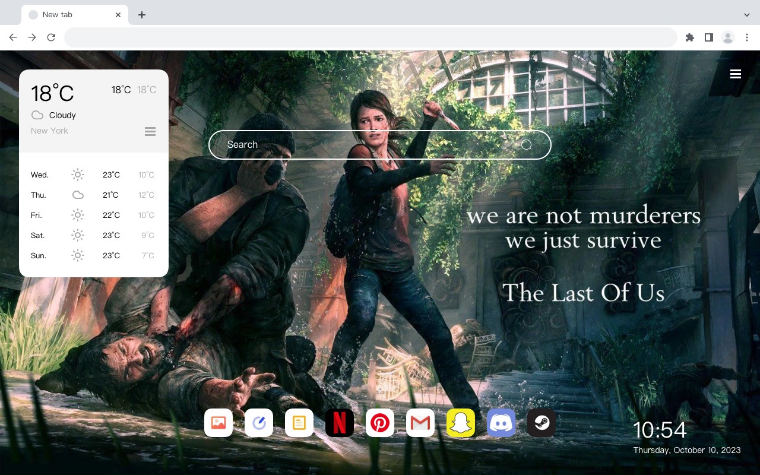The image size is (760, 475).
Task: Click the Wednesday sun forecast icon
Action: click(78, 175)
